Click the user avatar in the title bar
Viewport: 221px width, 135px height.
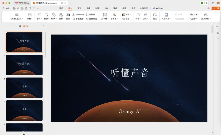218,3
